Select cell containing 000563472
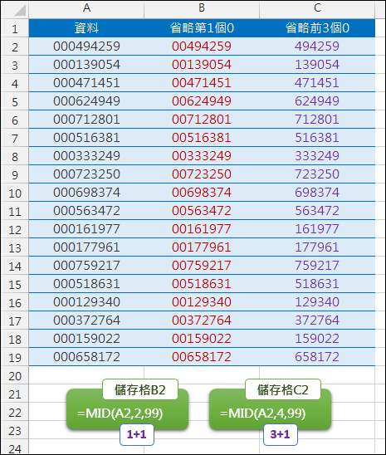This screenshot has width=386, height=455. pos(86,211)
